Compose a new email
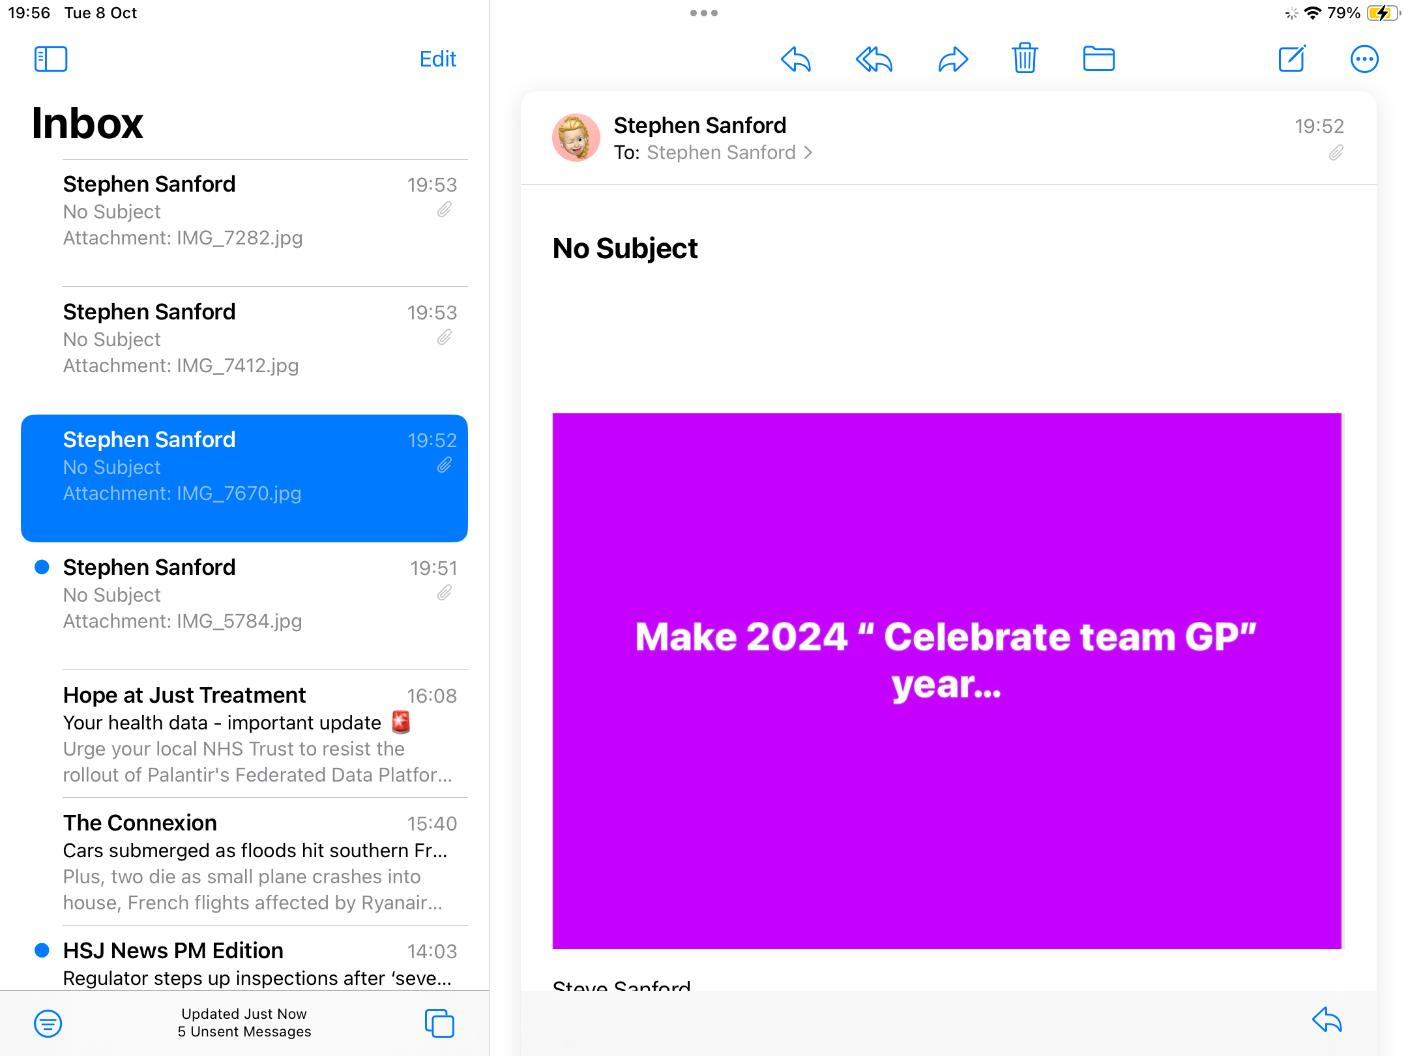The height and width of the screenshot is (1056, 1408). click(x=1292, y=59)
